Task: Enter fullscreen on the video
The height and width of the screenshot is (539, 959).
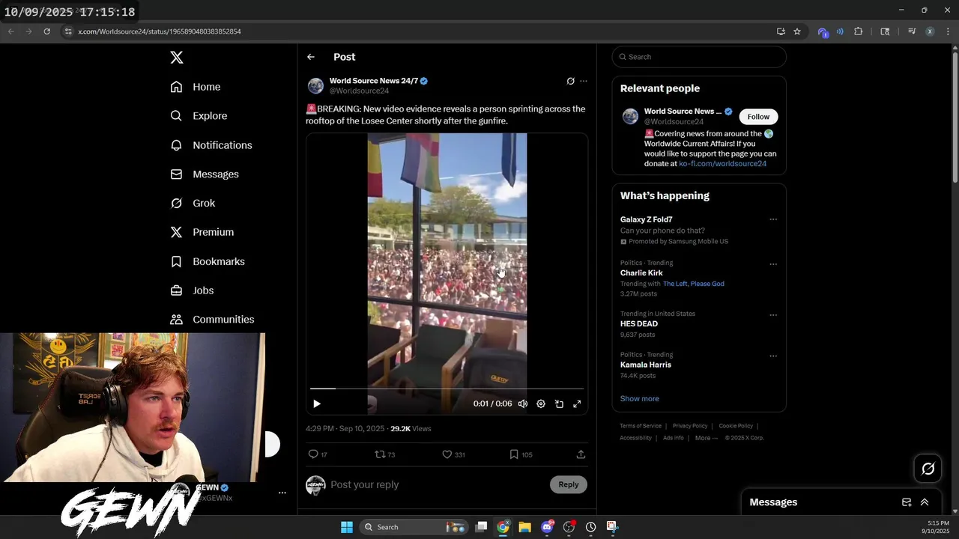Action: point(577,404)
